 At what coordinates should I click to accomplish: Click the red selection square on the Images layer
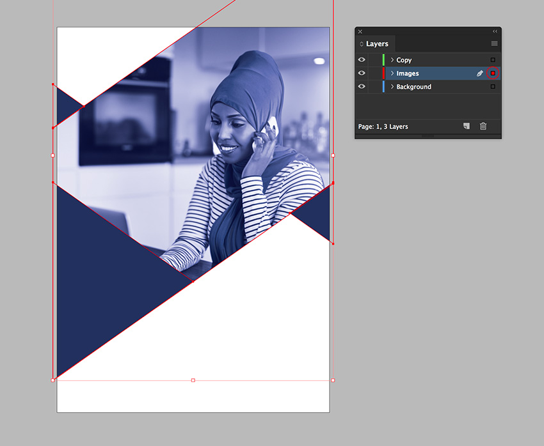coord(492,73)
